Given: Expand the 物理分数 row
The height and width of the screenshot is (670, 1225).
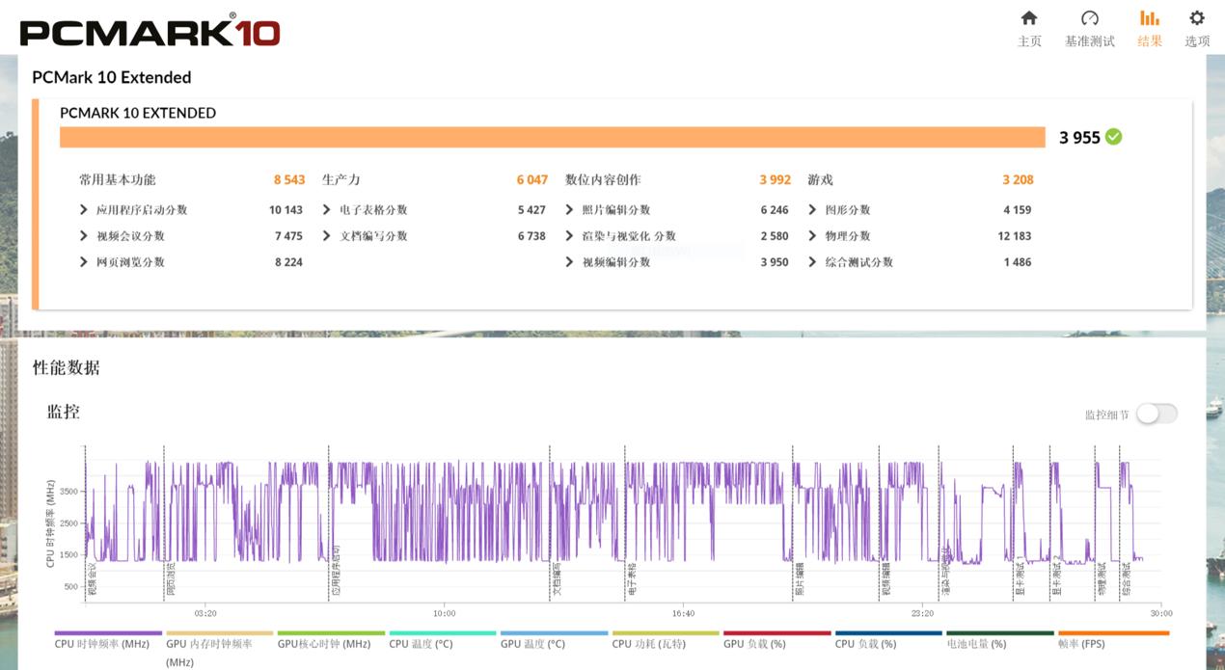Looking at the screenshot, I should [847, 236].
